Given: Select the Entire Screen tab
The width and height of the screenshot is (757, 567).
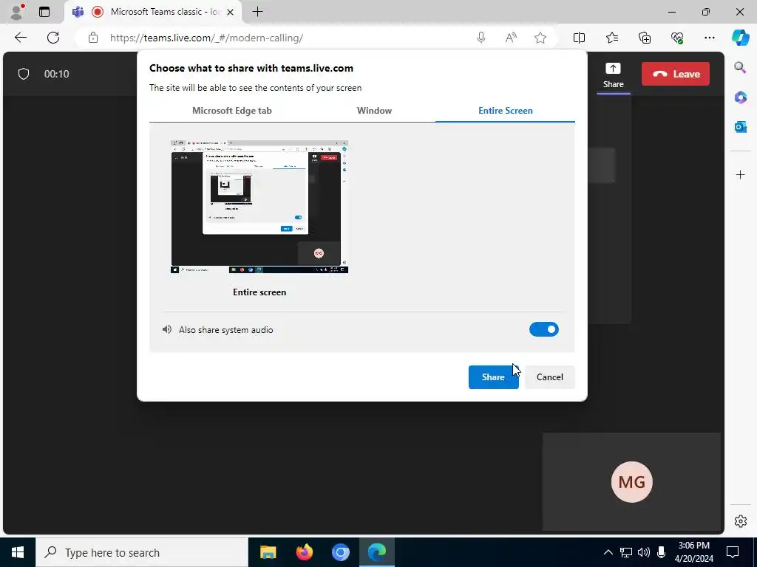Looking at the screenshot, I should [x=506, y=111].
